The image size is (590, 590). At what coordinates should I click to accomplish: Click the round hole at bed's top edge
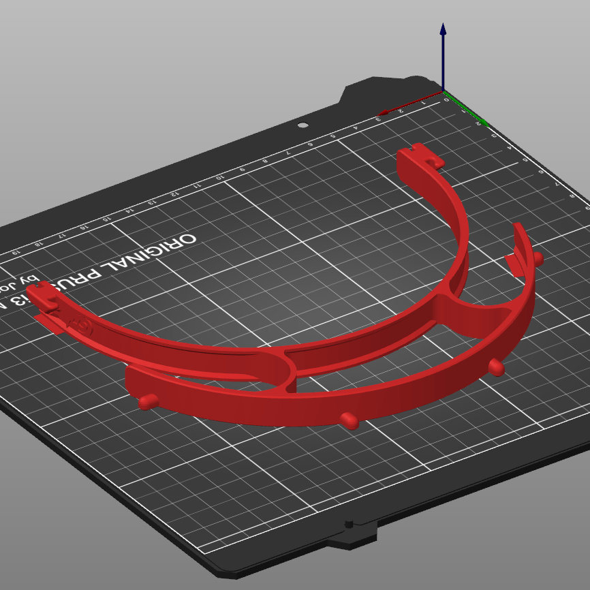[303, 125]
